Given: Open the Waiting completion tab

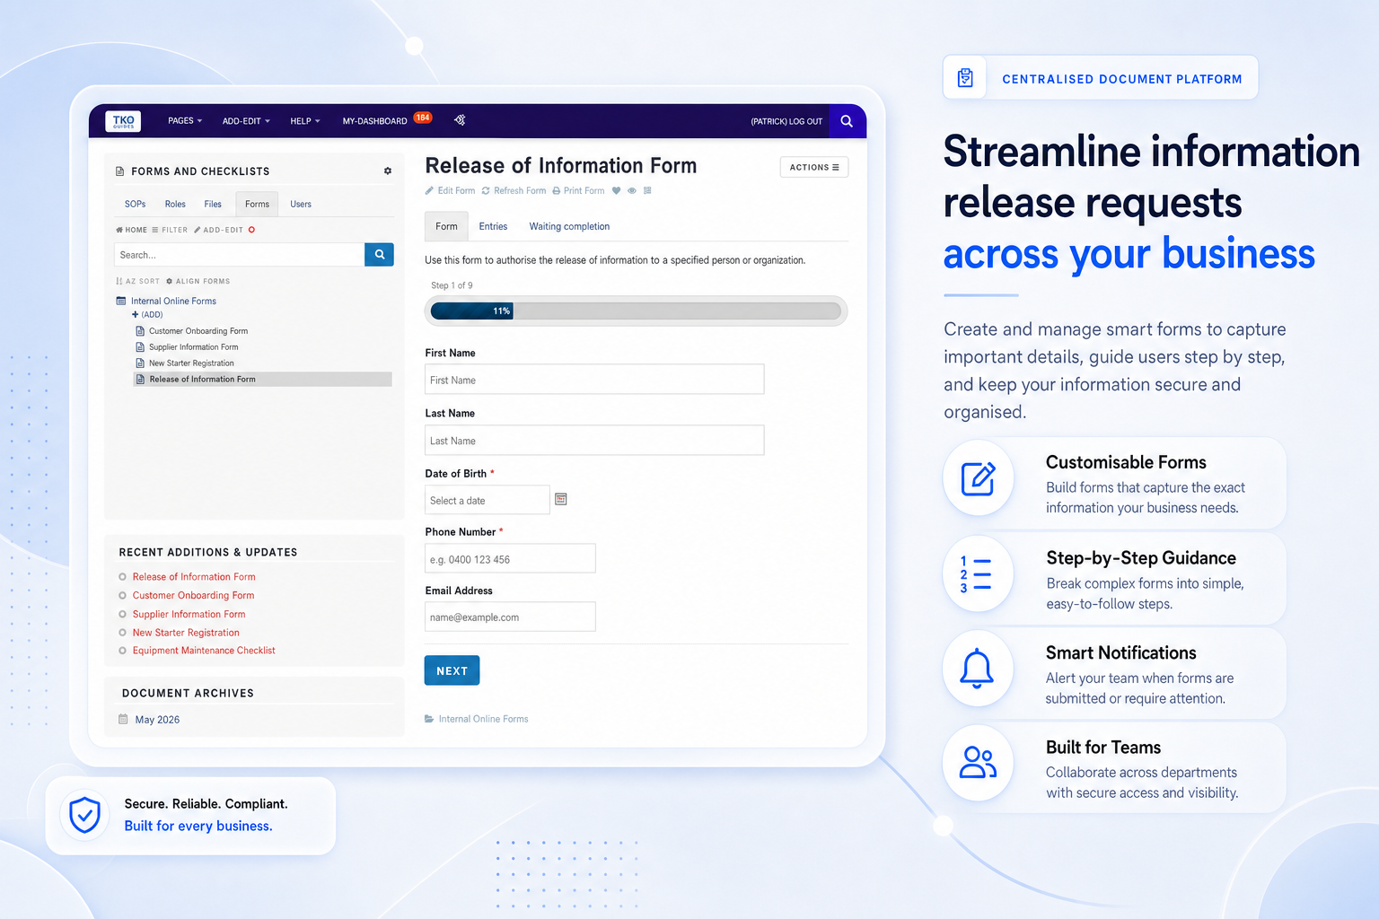Looking at the screenshot, I should click(x=569, y=226).
